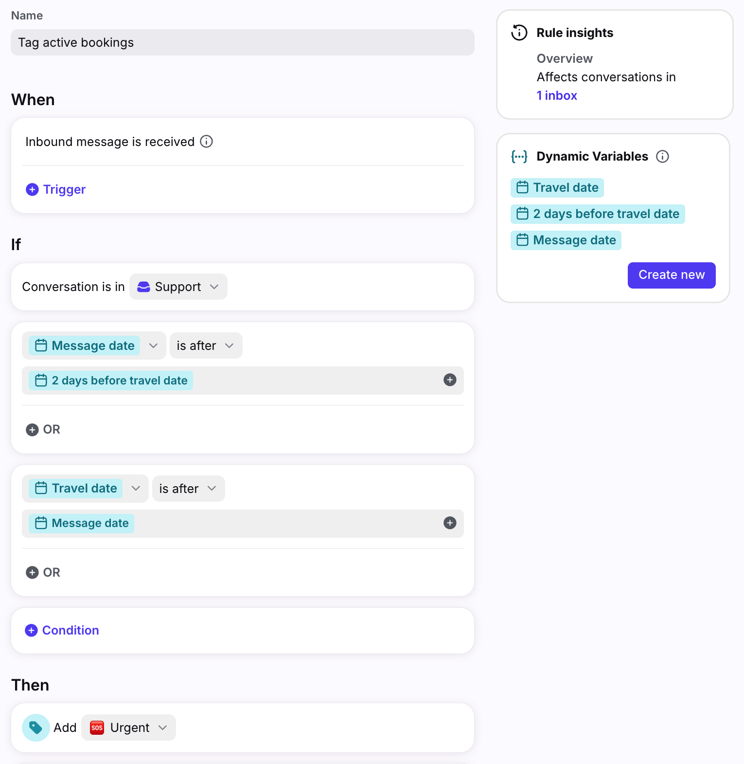Open the Message date variable dropdown
The image size is (744, 764).
point(94,346)
